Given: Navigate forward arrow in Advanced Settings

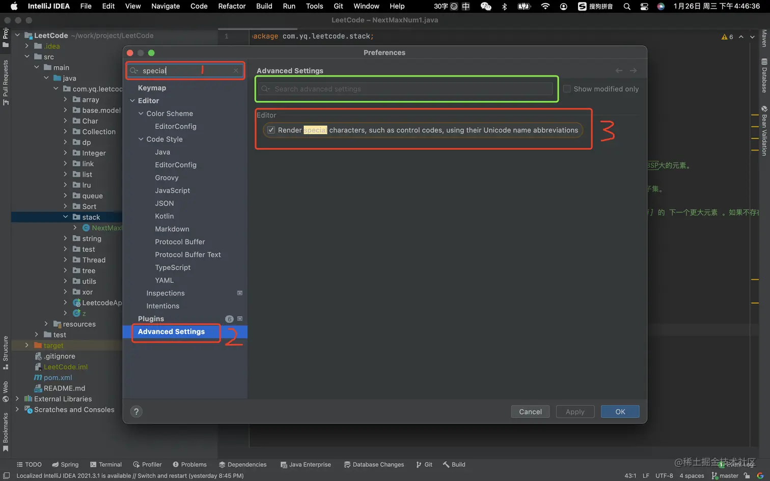Looking at the screenshot, I should click(x=633, y=71).
